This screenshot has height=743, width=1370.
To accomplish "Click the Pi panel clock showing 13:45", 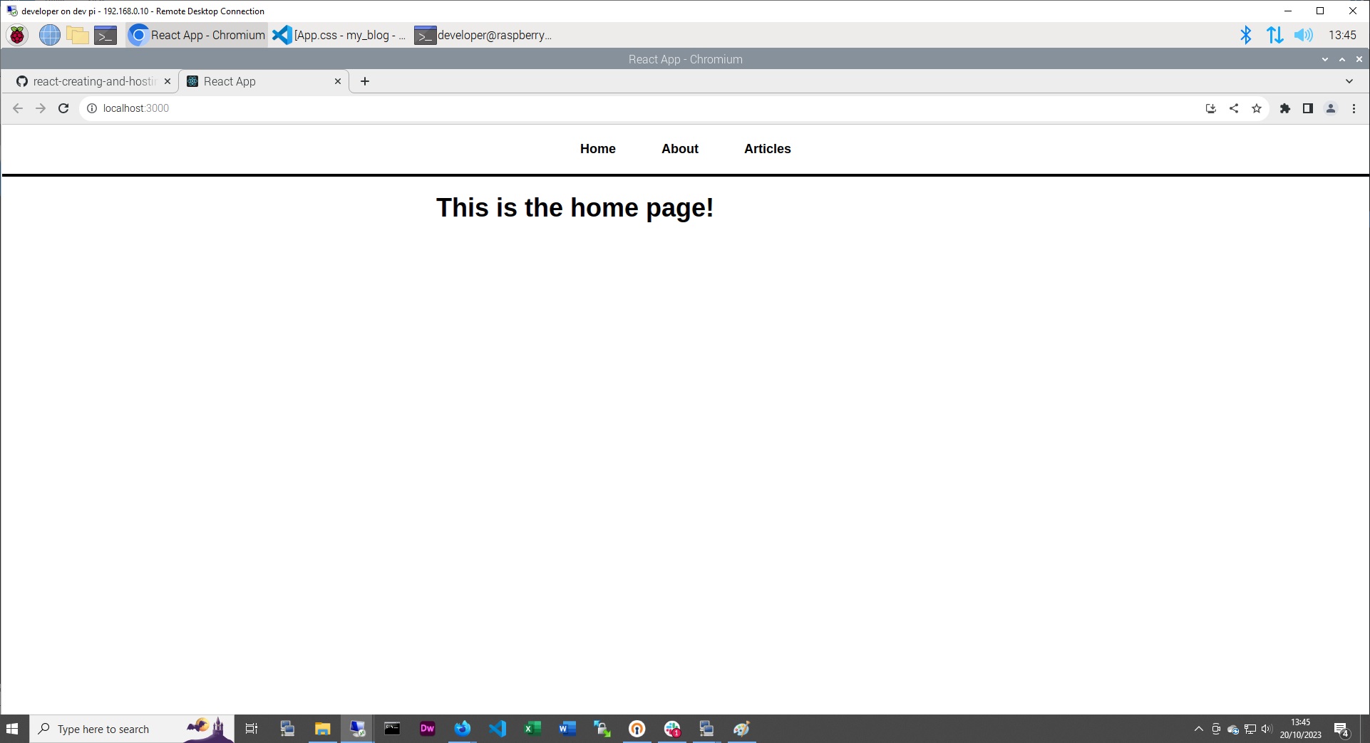I will click(1342, 35).
